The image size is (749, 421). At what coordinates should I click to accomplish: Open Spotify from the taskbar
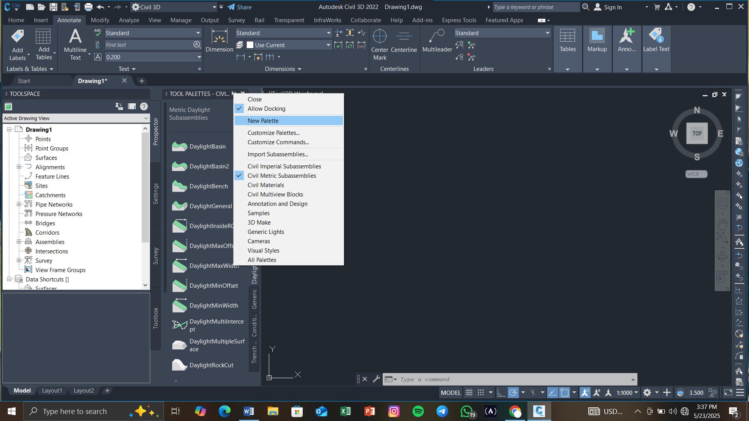click(x=418, y=411)
